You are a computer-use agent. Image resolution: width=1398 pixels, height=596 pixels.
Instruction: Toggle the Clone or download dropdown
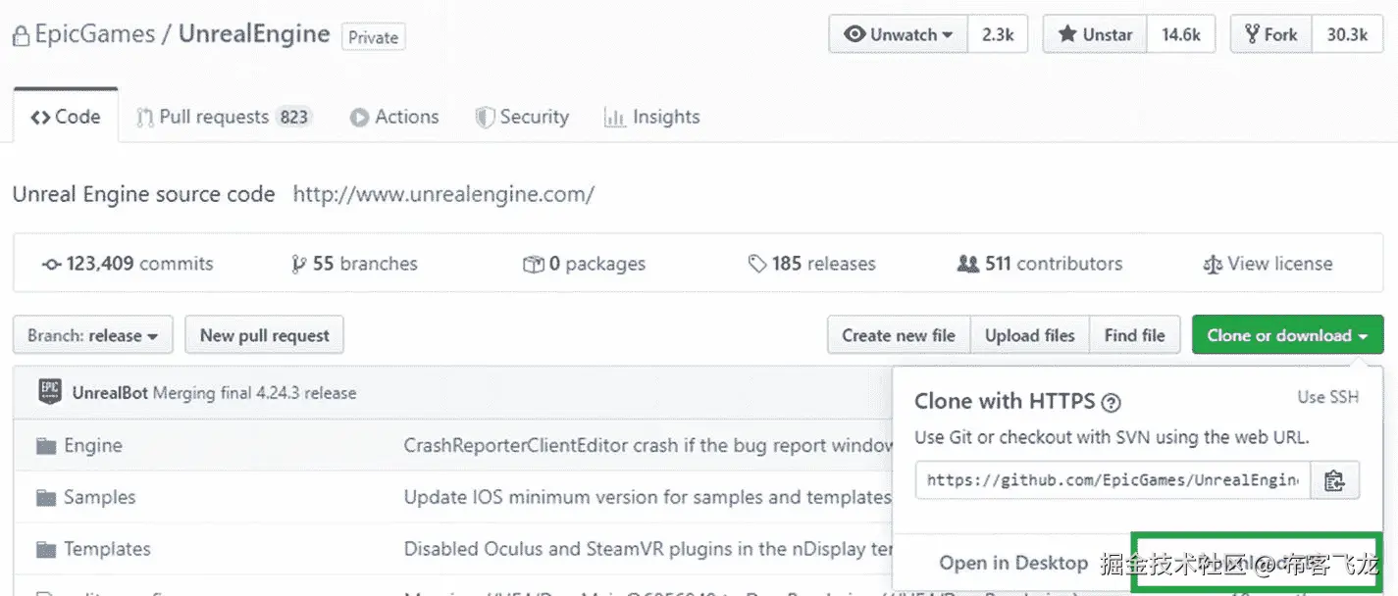click(x=1287, y=335)
